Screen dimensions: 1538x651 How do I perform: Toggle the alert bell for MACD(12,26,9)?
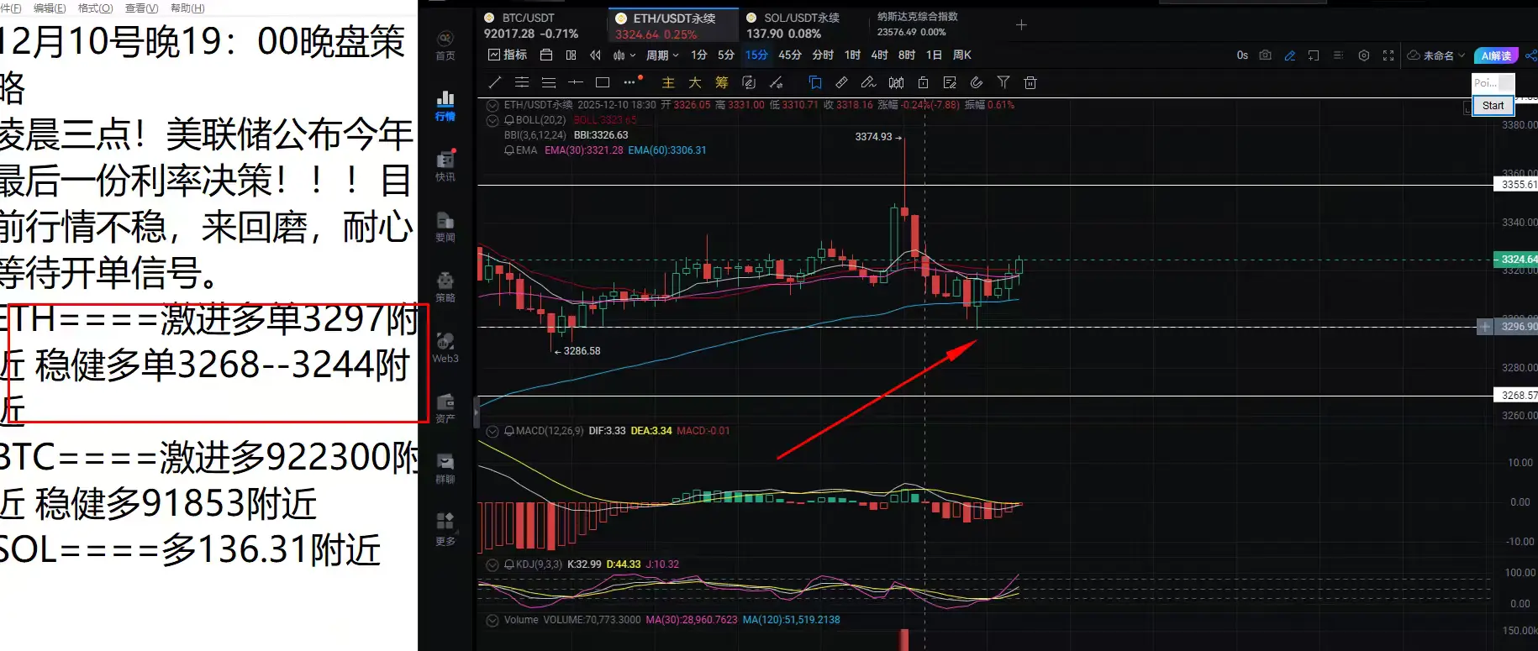pos(509,431)
